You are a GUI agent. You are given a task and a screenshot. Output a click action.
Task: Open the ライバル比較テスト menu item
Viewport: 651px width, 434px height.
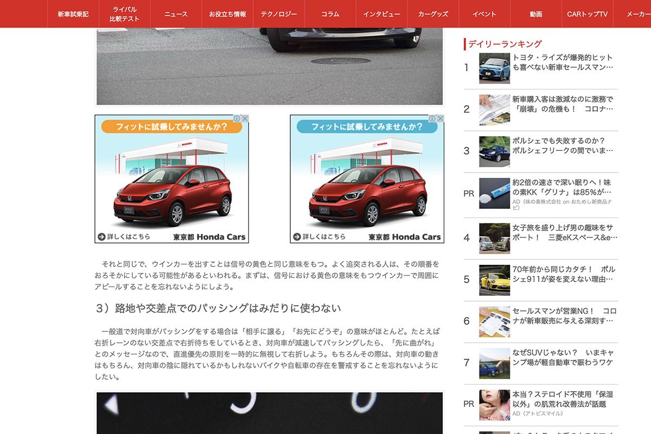pos(124,14)
